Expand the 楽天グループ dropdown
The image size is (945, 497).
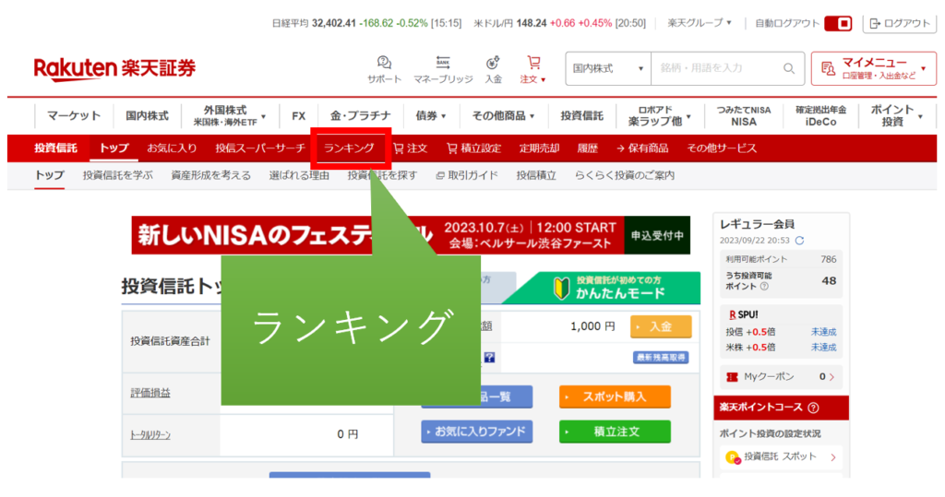tap(700, 23)
